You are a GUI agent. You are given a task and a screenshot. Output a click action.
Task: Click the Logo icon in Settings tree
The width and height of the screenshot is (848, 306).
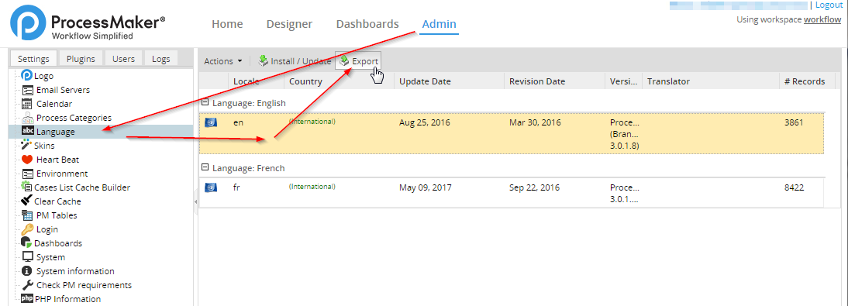tap(27, 76)
